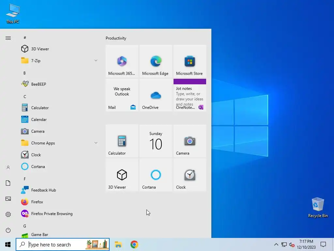Click the Camera tile
Image resolution: width=334 pixels, height=251 pixels.
tap(190, 141)
